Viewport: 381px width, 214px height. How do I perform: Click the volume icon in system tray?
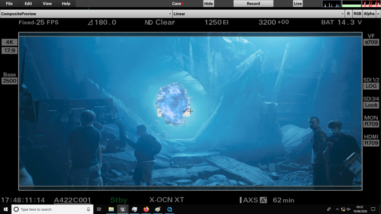[348, 210]
